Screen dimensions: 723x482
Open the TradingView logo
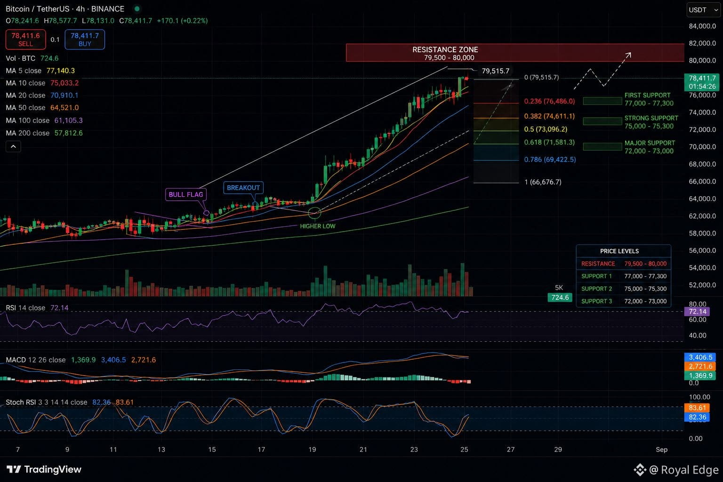(44, 469)
